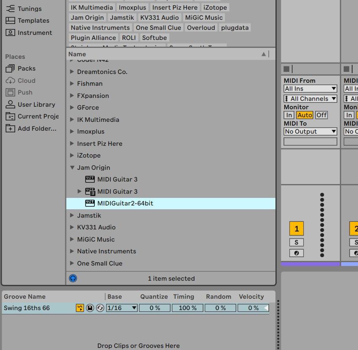Viewport: 358px width, 350px height.
Task: Set track 1 Monitor to In
Action: 289,115
